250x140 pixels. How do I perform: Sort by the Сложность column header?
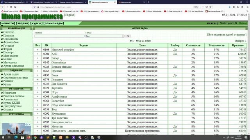(193, 45)
